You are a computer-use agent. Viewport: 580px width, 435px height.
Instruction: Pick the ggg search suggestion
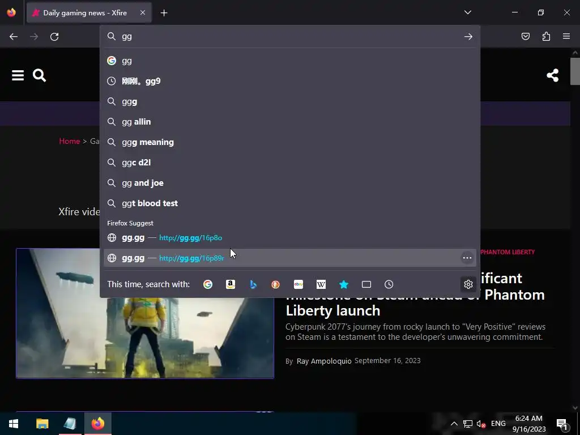coord(290,101)
